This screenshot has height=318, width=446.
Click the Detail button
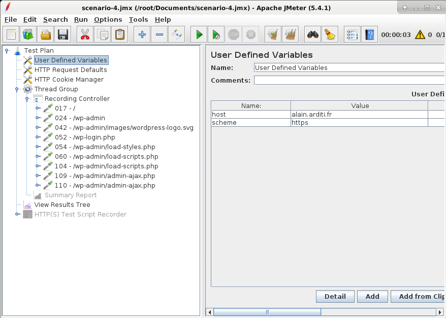coord(335,296)
